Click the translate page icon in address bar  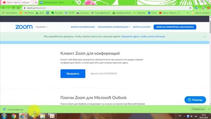click(196, 8)
